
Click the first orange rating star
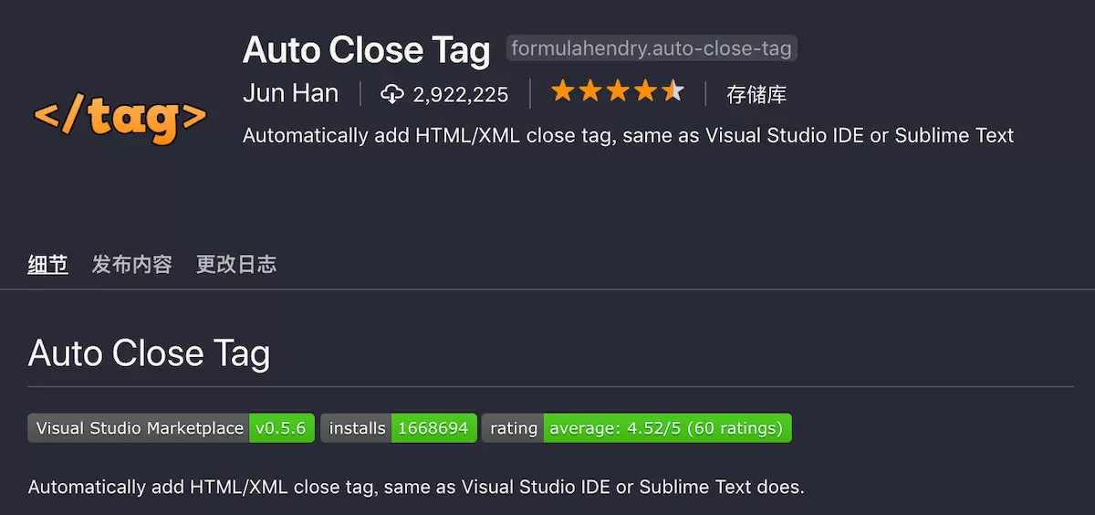[x=562, y=90]
